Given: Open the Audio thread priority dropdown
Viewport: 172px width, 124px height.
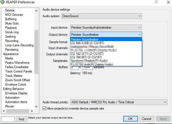Looking at the screenshot, I should pos(119,102).
